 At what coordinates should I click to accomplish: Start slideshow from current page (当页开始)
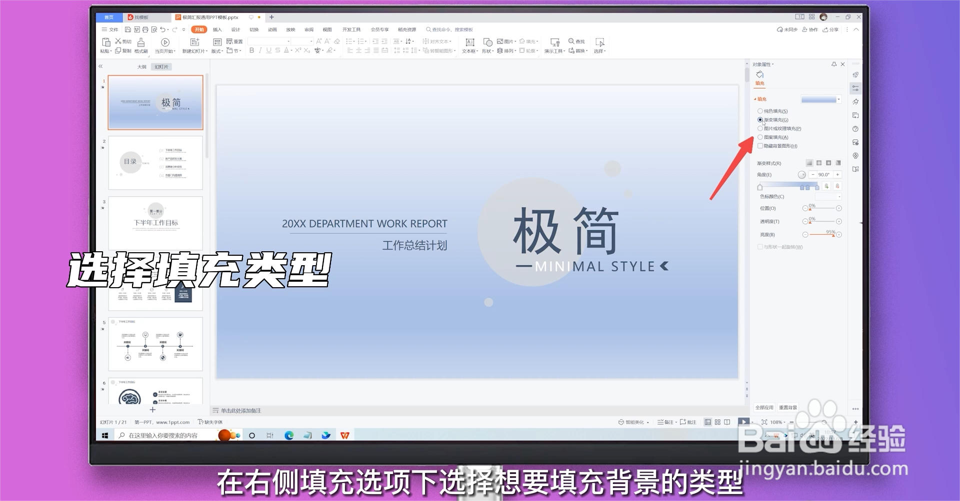[165, 42]
